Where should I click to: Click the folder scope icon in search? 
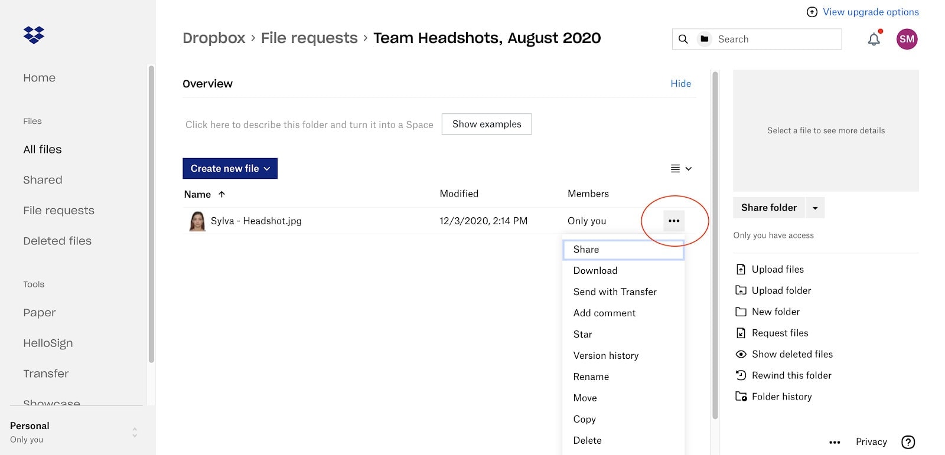tap(705, 39)
